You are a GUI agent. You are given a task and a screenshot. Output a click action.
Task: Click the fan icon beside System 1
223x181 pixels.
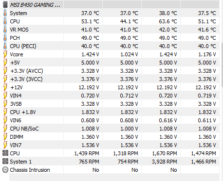[5, 161]
